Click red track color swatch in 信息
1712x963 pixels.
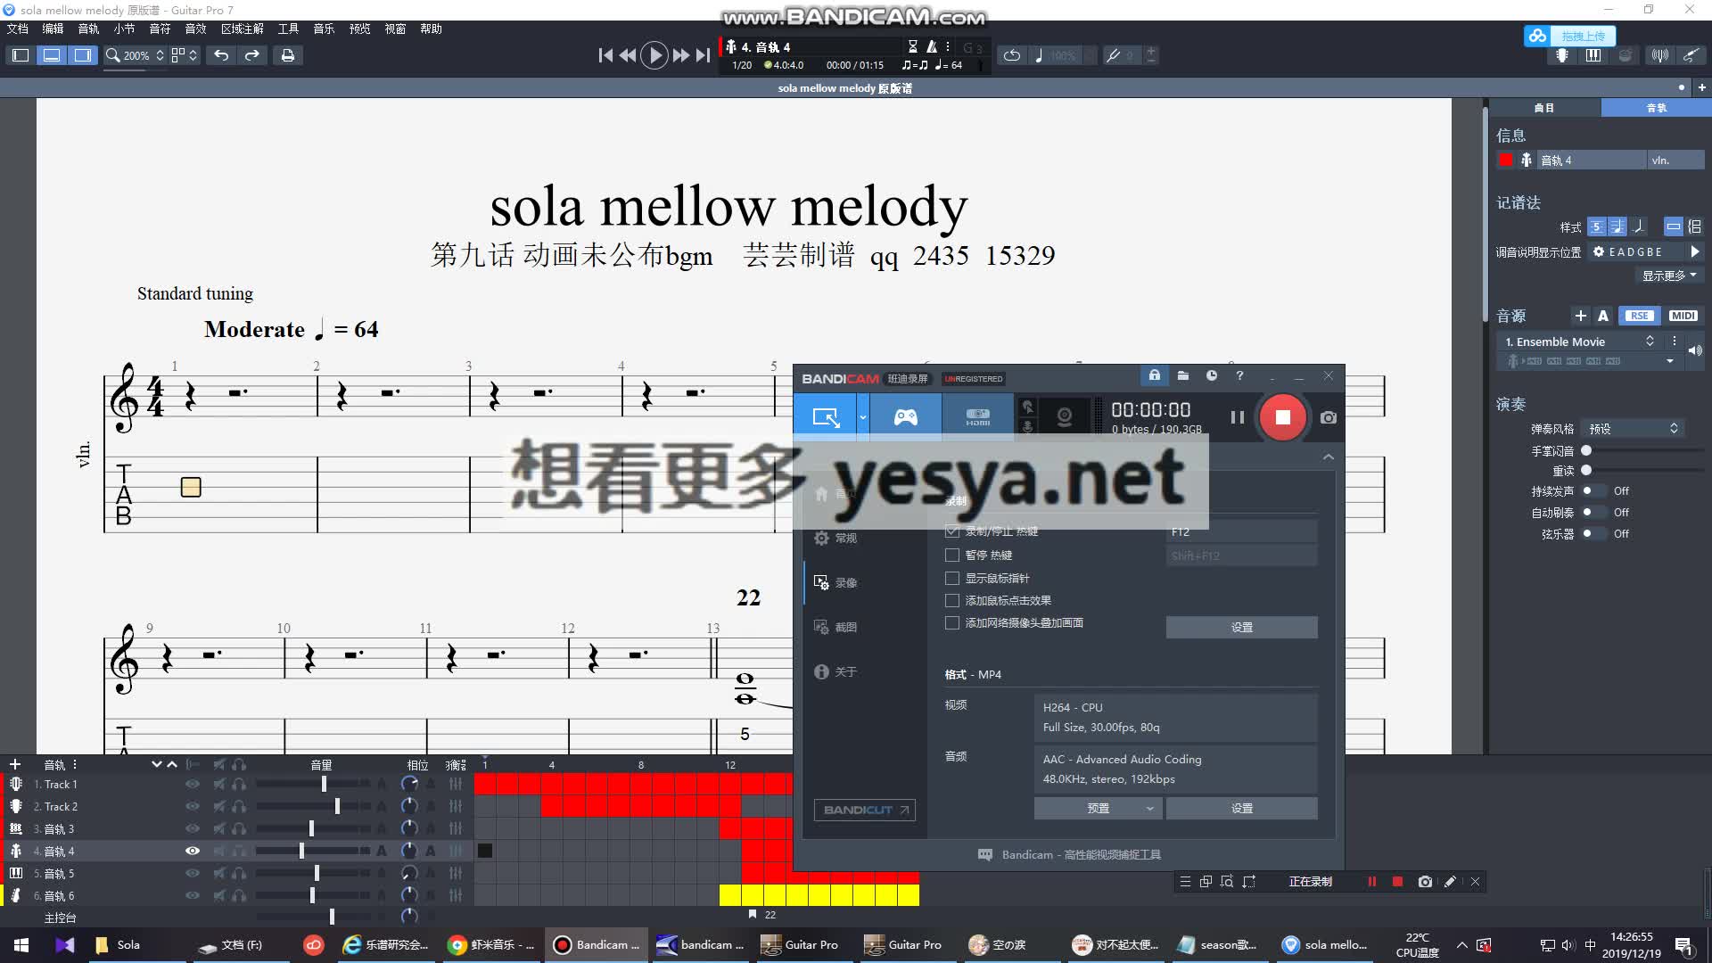coord(1506,160)
